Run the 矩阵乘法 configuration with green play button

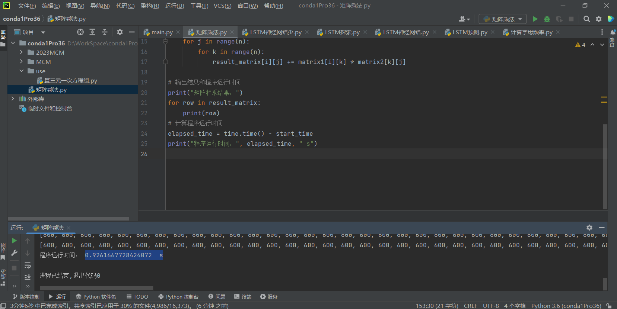[x=535, y=19]
